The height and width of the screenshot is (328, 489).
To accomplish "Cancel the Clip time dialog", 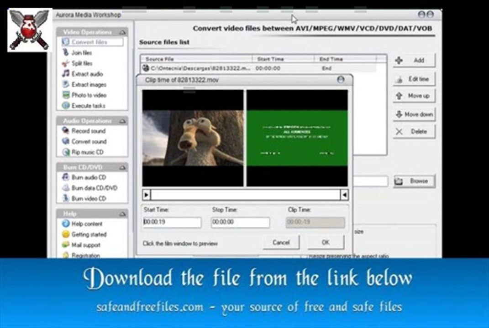I will tap(281, 242).
